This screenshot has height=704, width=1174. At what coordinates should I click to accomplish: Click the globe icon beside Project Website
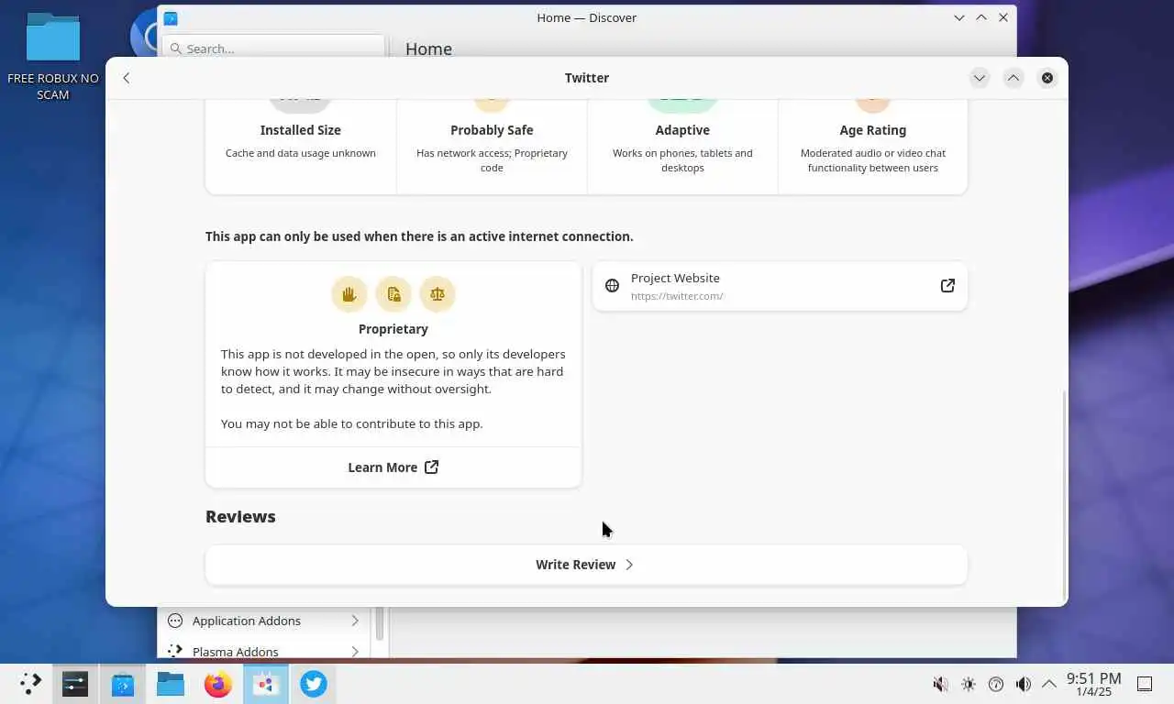(613, 286)
